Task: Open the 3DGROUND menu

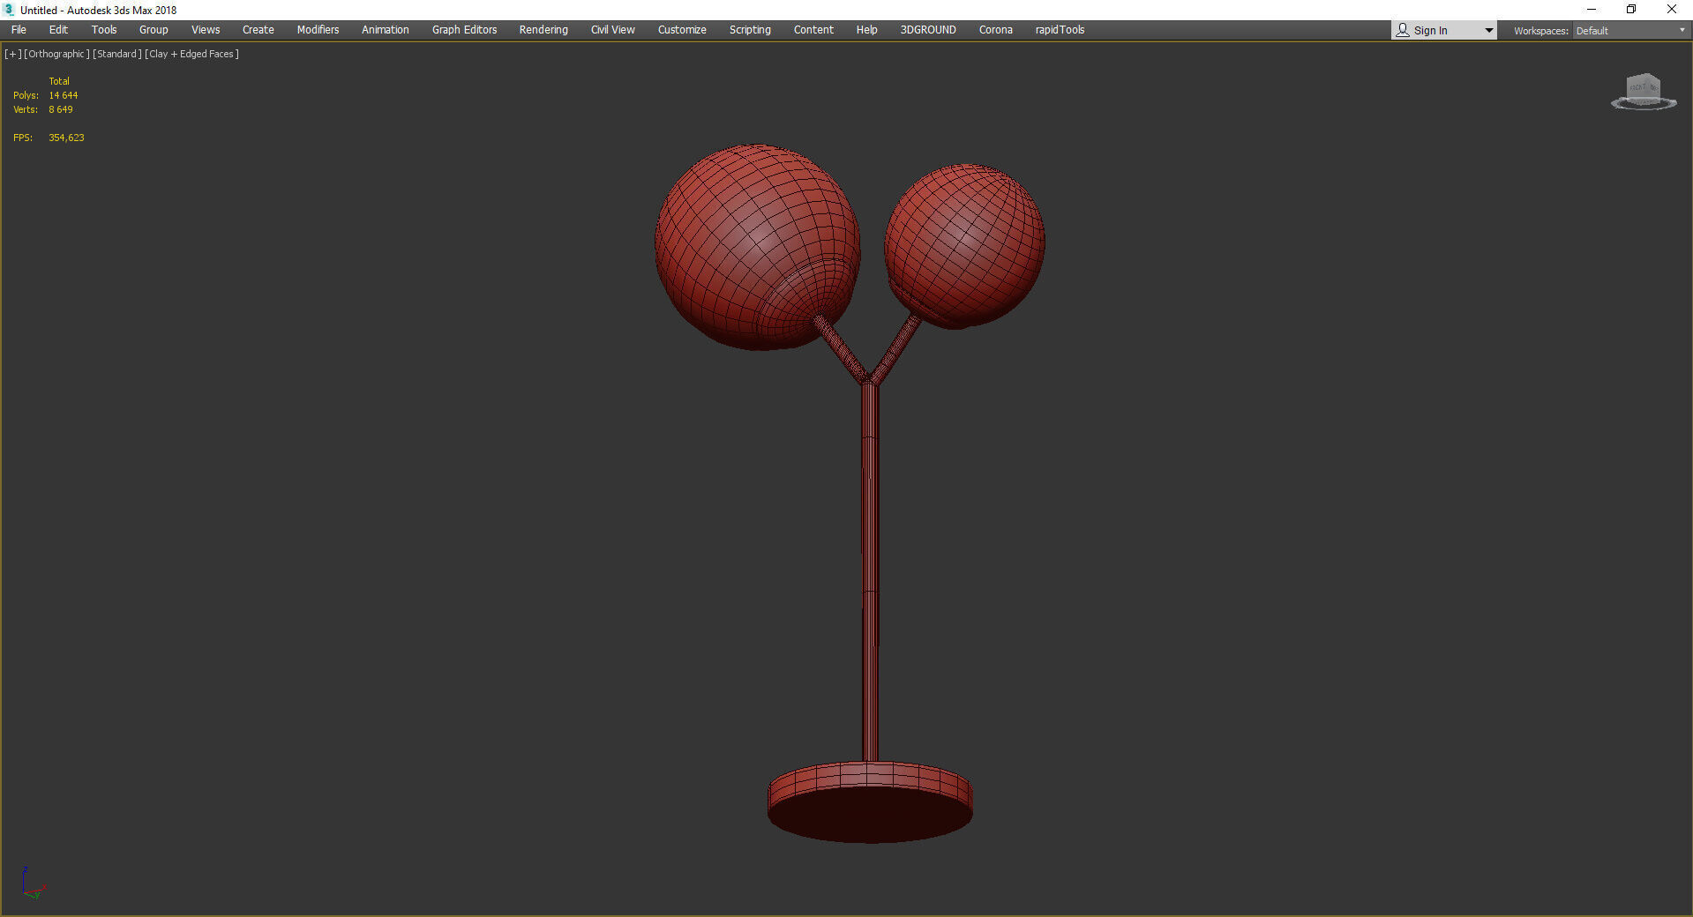Action: pyautogui.click(x=928, y=30)
